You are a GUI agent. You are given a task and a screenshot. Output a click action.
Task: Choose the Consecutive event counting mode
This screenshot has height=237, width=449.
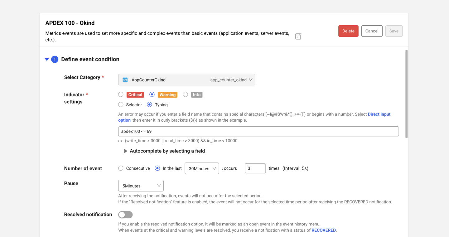(121, 168)
